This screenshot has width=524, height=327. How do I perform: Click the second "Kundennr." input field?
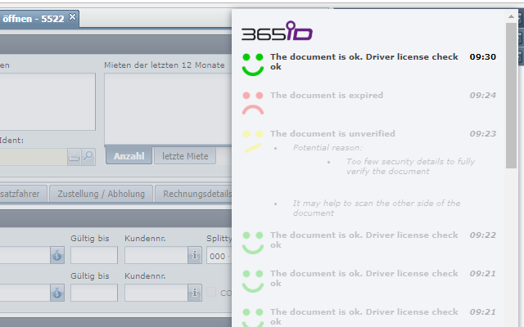[x=156, y=293]
